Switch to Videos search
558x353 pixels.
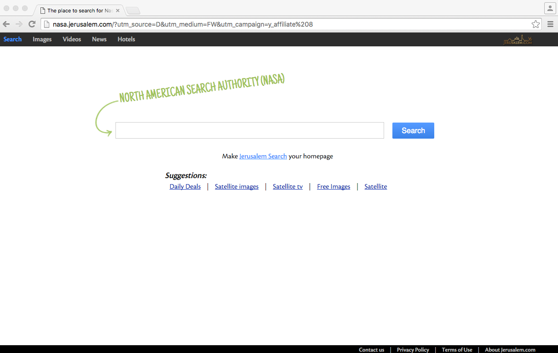(72, 39)
